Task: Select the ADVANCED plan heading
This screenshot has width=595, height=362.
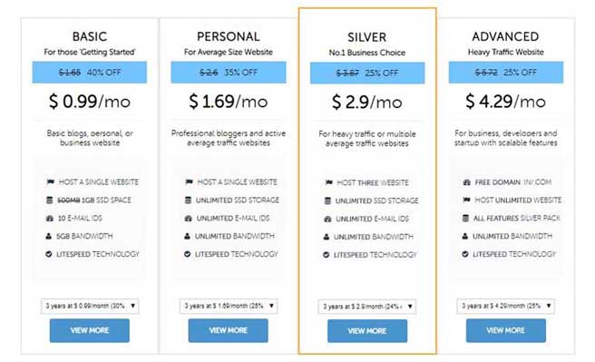Action: pyautogui.click(x=505, y=36)
